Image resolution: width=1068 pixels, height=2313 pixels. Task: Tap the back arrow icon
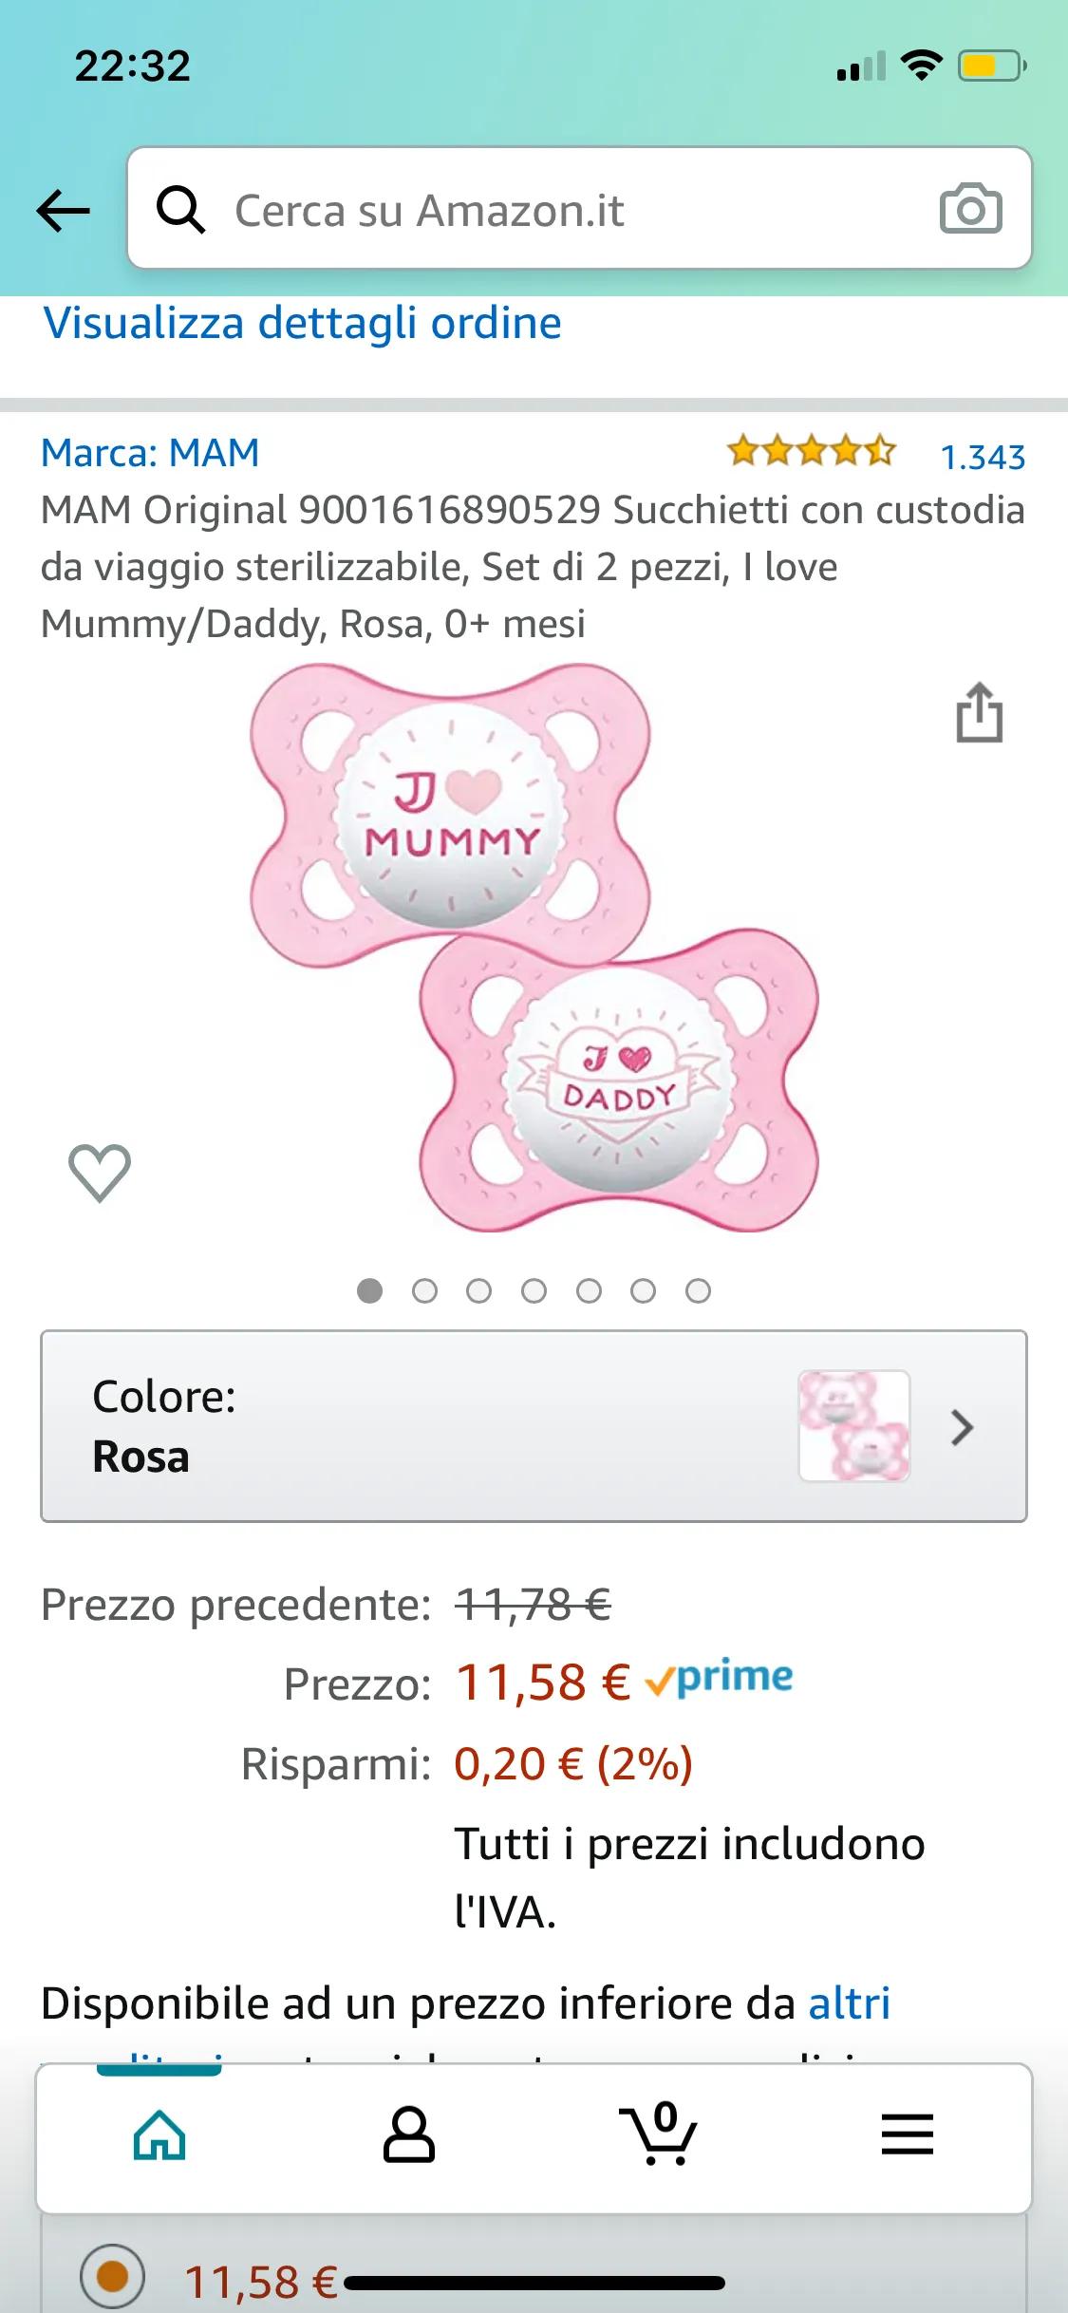pos(63,210)
